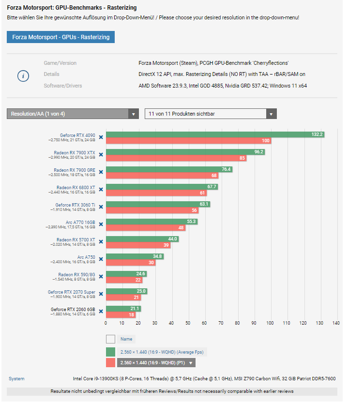Click the green 34.8 bar for Arc A750
Viewport: 348px width, 403px height.
pyautogui.click(x=135, y=256)
